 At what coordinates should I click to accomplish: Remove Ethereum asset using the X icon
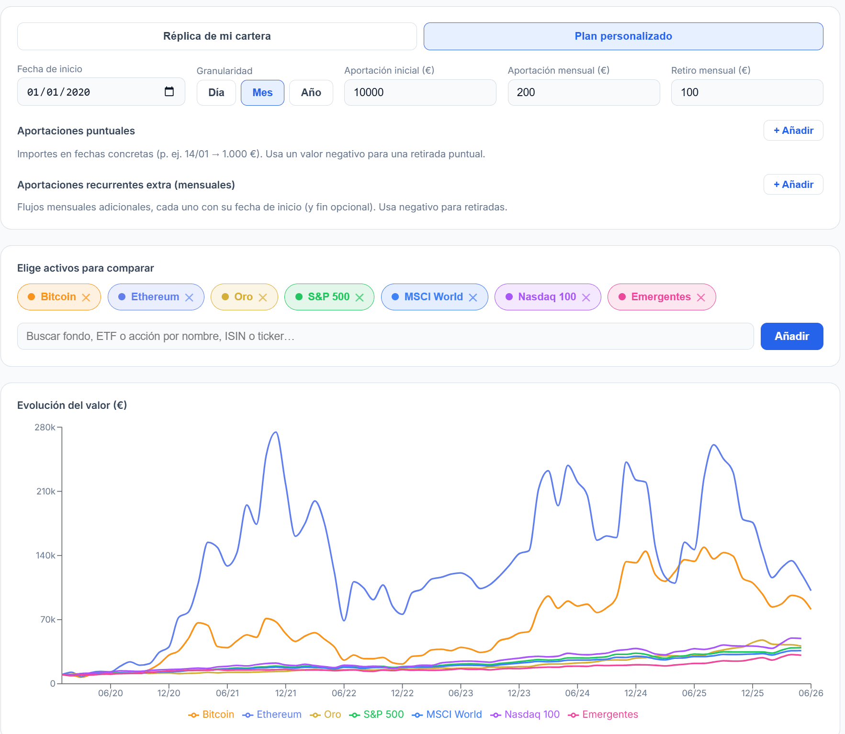point(189,297)
